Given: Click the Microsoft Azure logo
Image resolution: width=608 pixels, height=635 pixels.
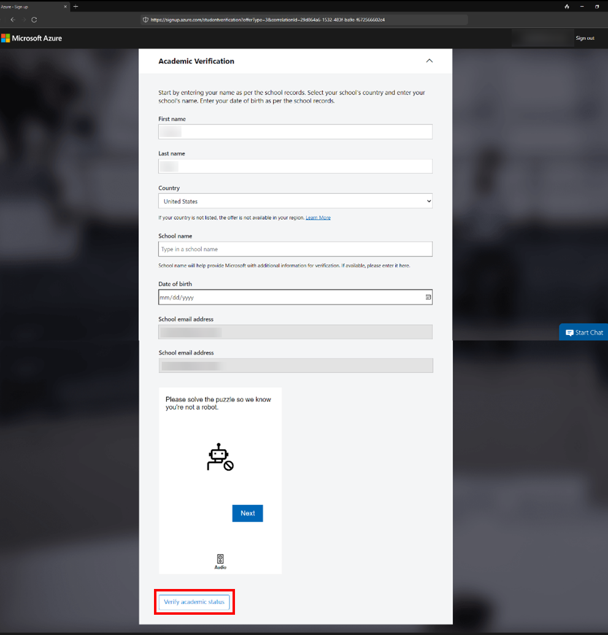Looking at the screenshot, I should click(x=31, y=38).
